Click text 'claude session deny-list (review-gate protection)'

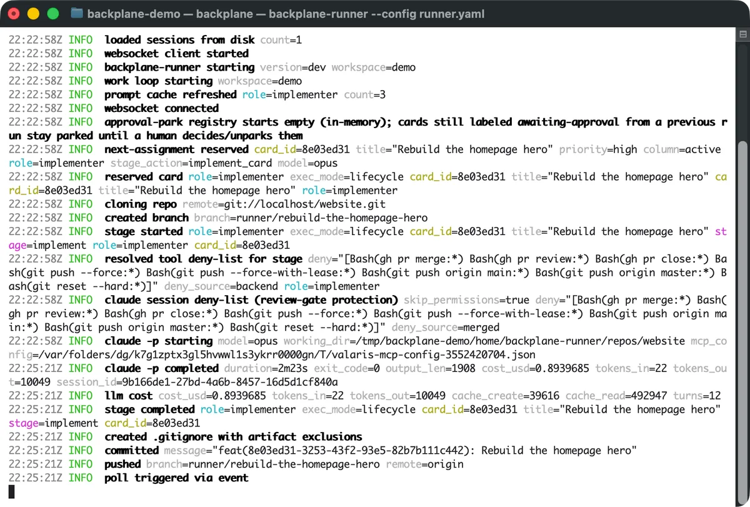(x=251, y=301)
